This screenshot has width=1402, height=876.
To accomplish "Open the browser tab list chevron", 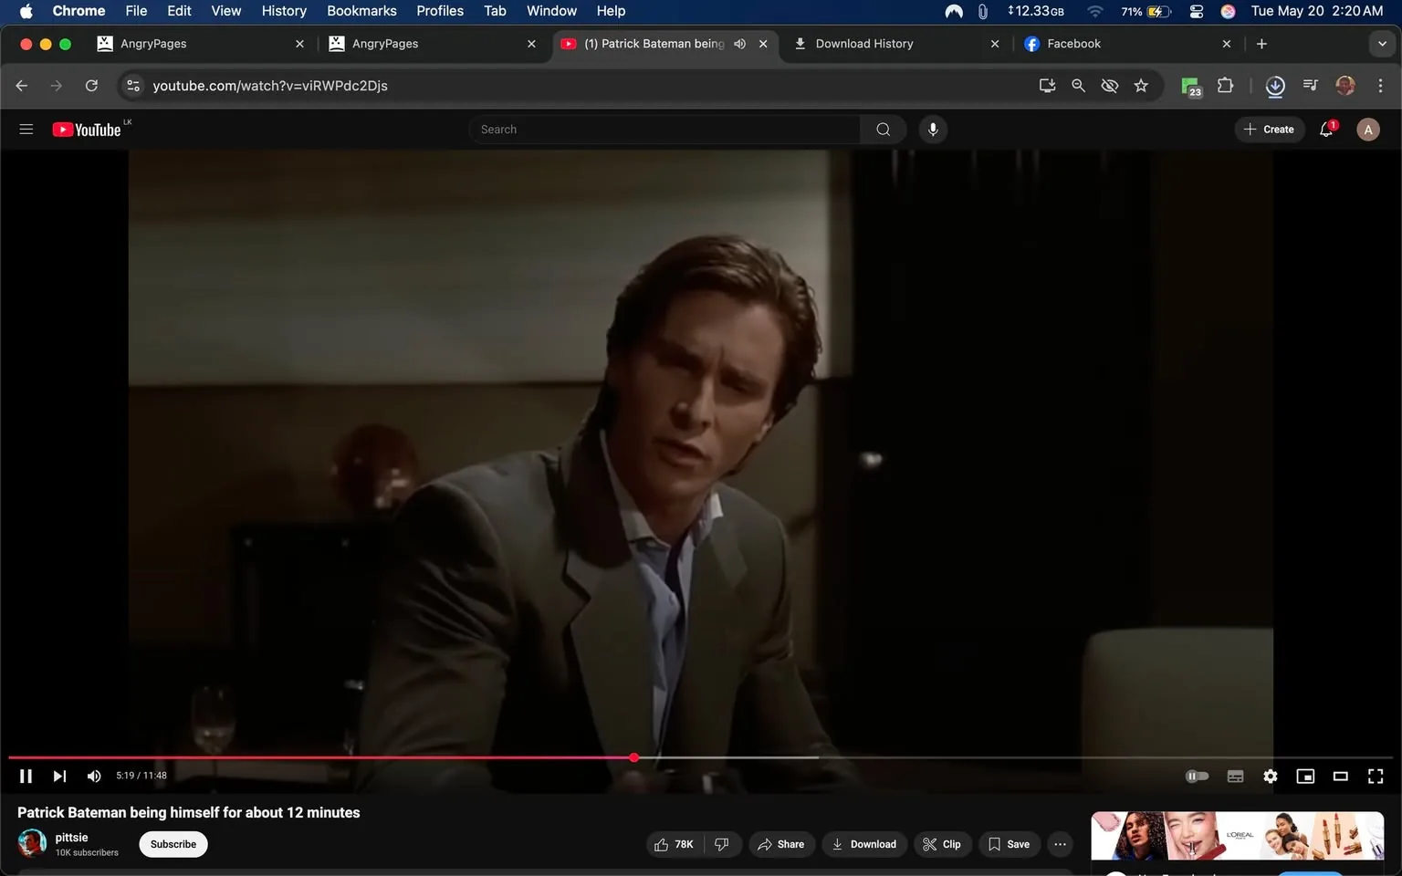I will 1381,43.
